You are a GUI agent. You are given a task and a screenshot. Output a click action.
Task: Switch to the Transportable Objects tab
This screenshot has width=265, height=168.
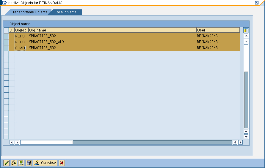point(29,12)
